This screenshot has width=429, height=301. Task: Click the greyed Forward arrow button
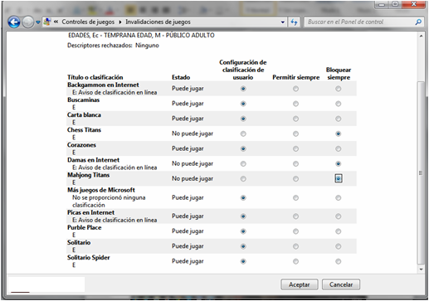[x=28, y=22]
